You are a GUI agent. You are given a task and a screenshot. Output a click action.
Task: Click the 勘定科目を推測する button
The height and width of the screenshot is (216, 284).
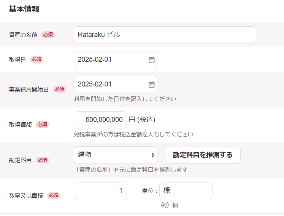pos(202,155)
